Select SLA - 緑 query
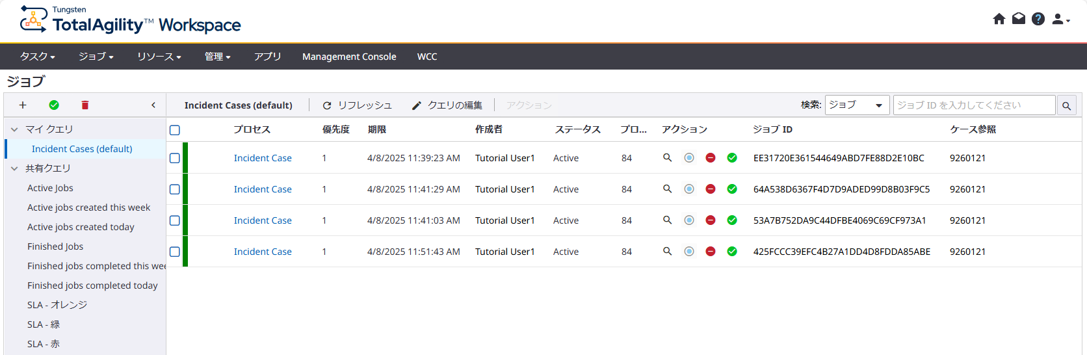This screenshot has width=1087, height=355. point(44,324)
